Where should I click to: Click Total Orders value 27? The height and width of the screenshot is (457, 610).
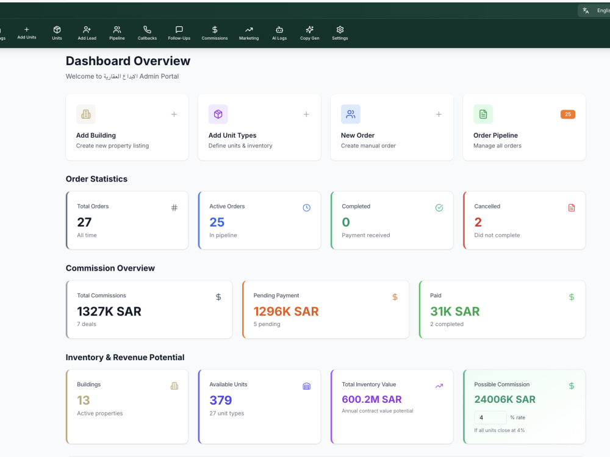click(x=84, y=222)
